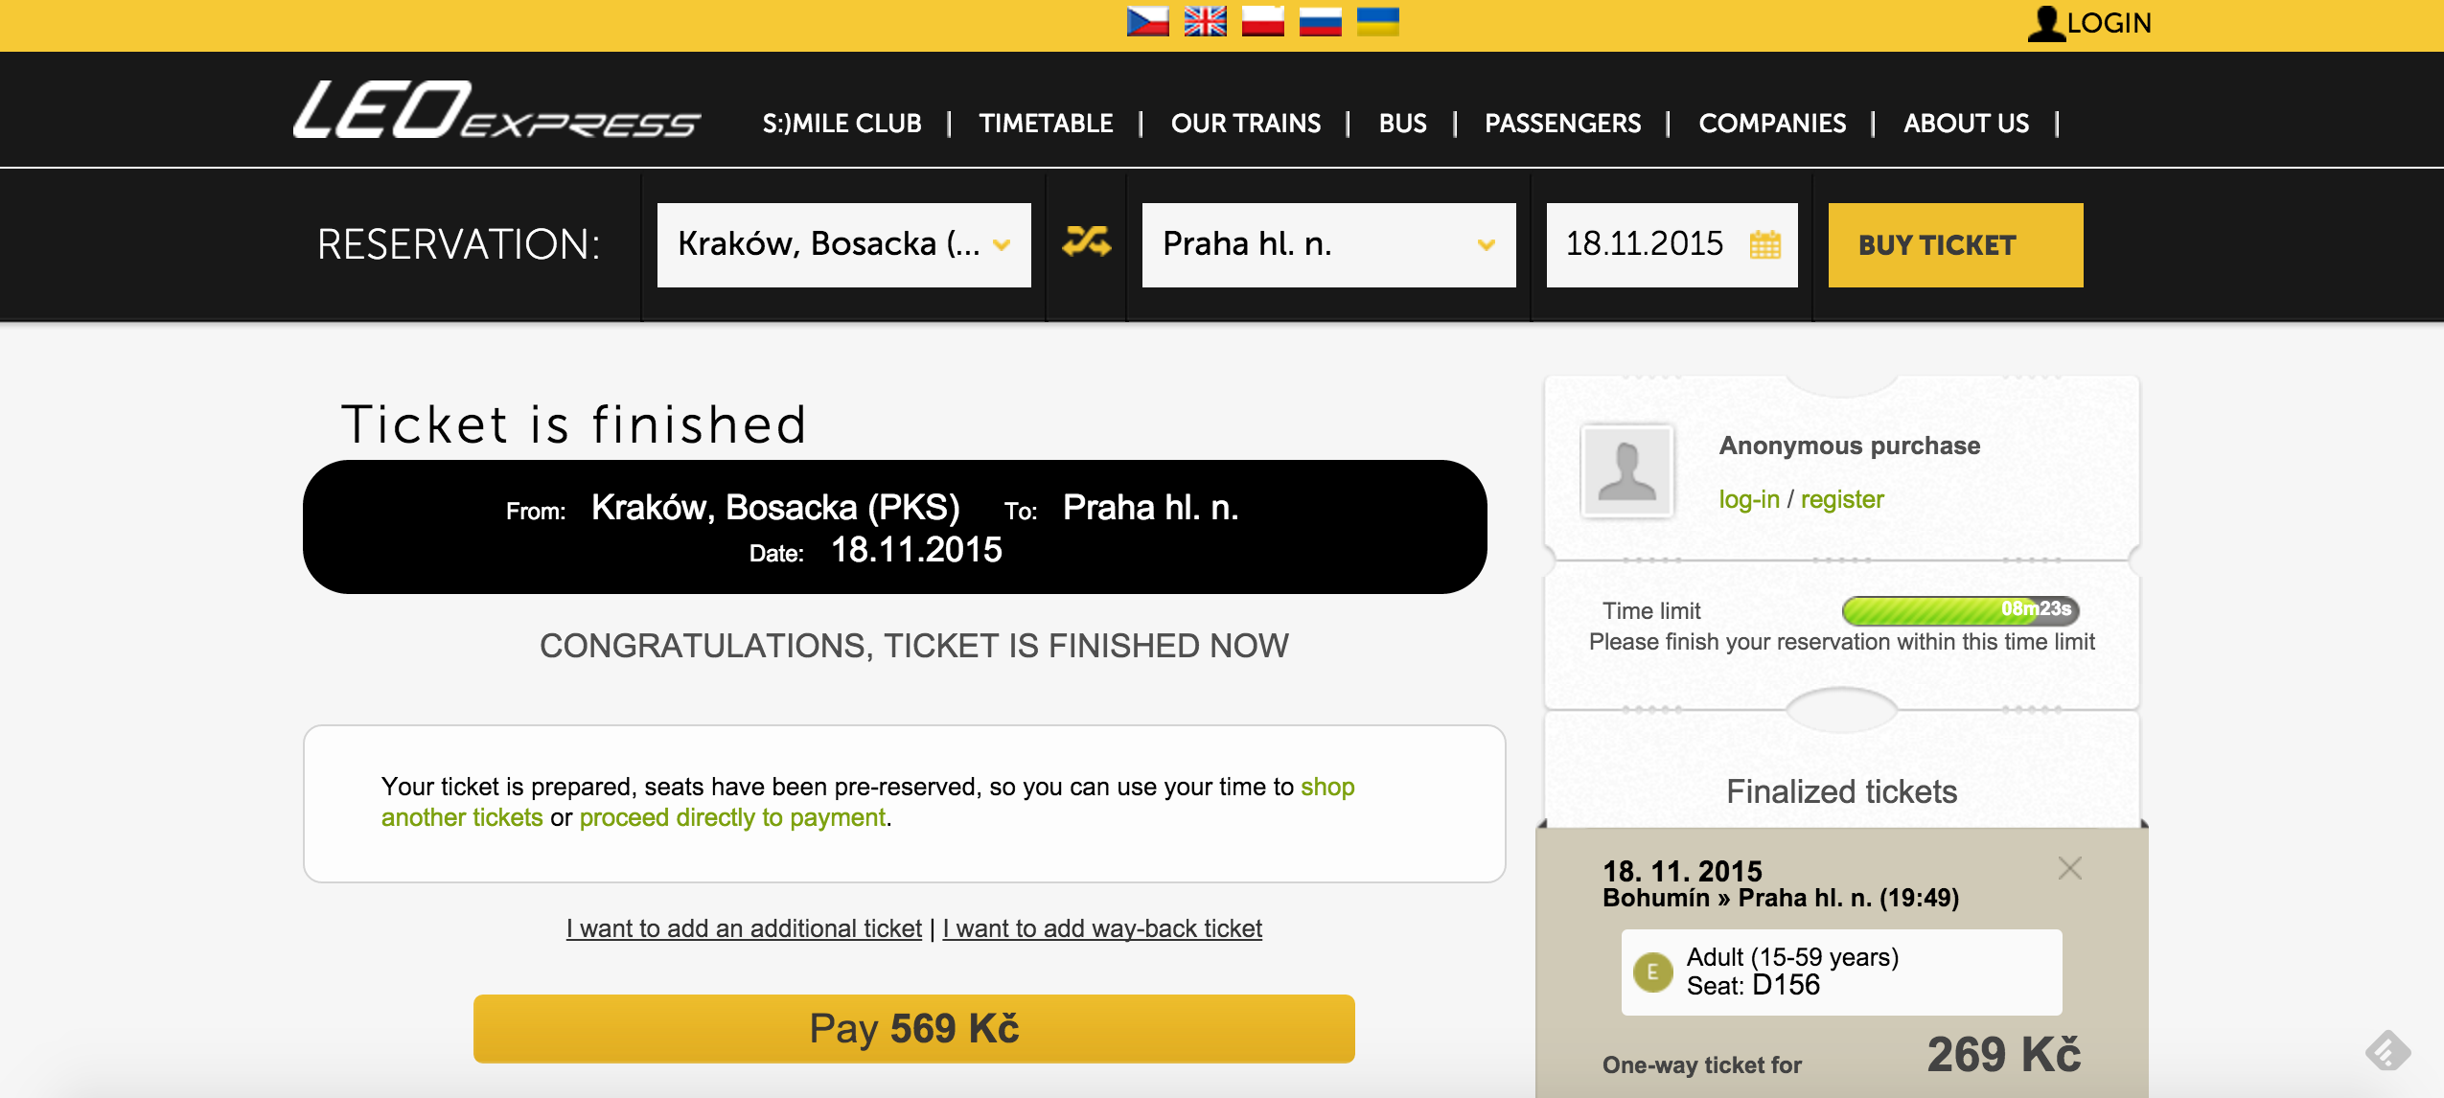Switch language using the Czech flag
Screen dimensions: 2444x1098
click(x=1147, y=21)
